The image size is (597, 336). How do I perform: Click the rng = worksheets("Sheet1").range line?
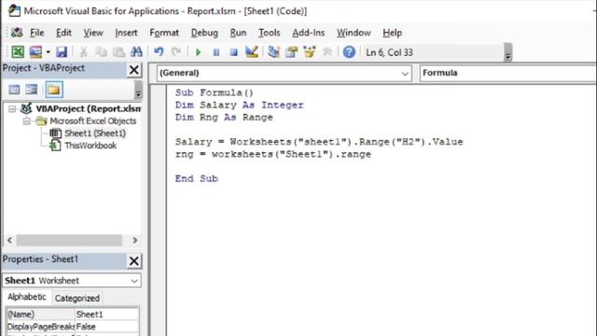(273, 154)
